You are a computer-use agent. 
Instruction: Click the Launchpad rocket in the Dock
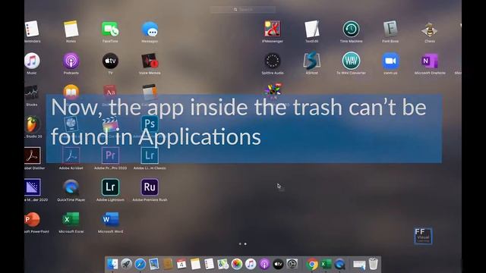tap(126, 264)
